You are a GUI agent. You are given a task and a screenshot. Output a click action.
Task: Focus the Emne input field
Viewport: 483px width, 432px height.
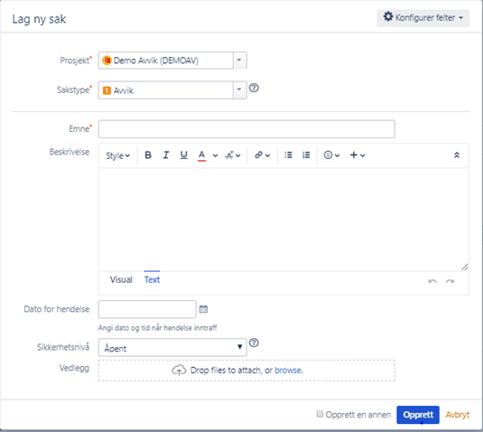tap(246, 129)
